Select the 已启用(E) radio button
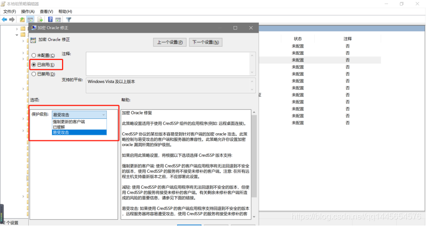The height and width of the screenshot is (226, 426). (x=34, y=65)
